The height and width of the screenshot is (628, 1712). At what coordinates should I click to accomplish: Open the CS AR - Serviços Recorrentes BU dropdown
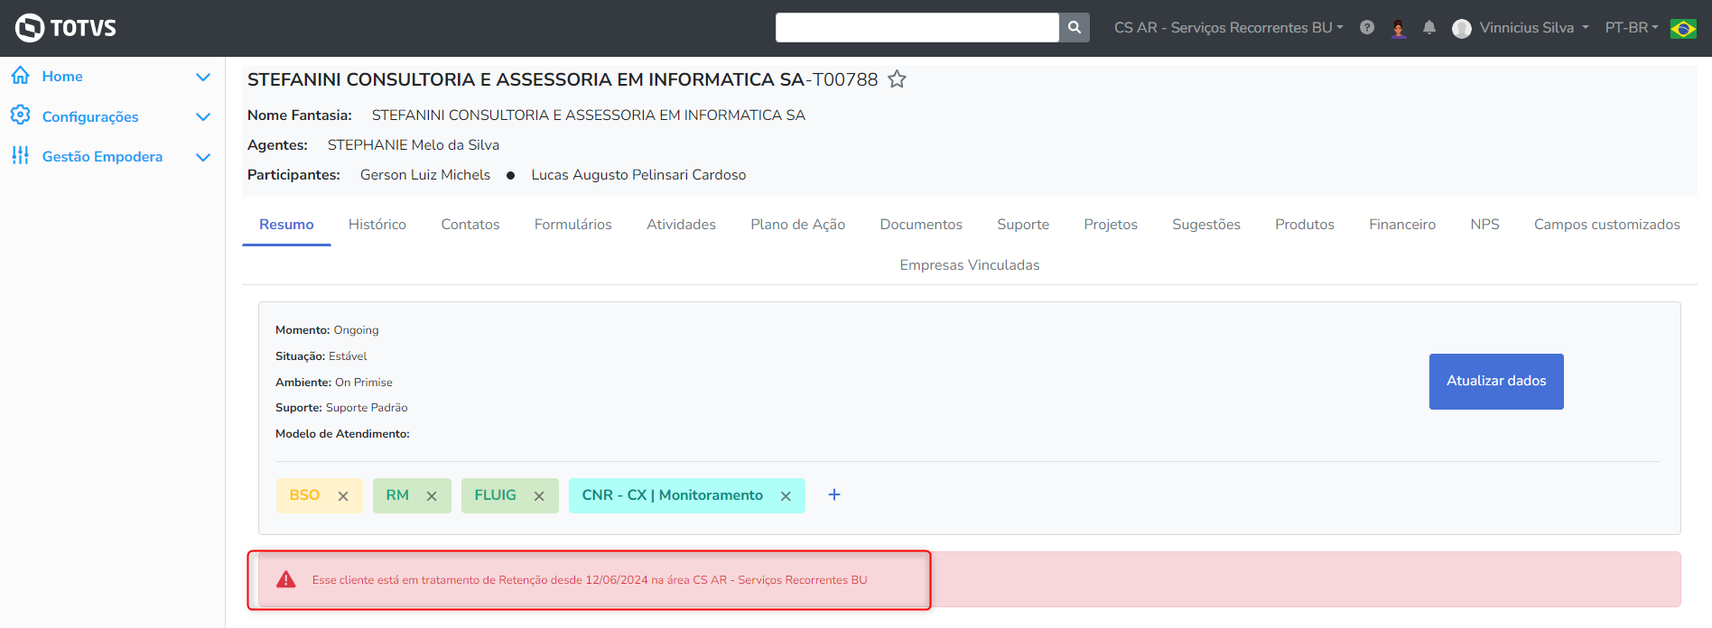tap(1228, 28)
